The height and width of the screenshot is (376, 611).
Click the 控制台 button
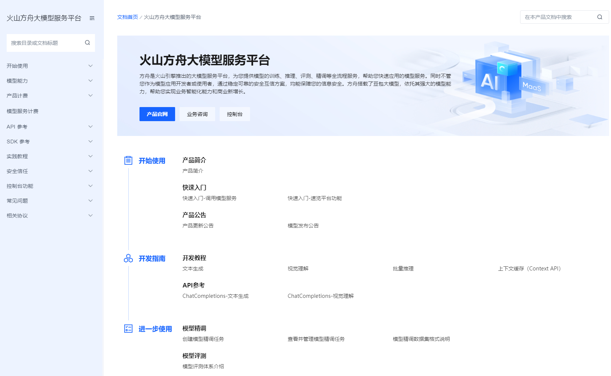coord(235,114)
